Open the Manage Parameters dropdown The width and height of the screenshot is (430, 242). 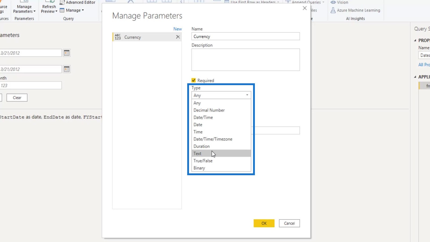coord(24,9)
